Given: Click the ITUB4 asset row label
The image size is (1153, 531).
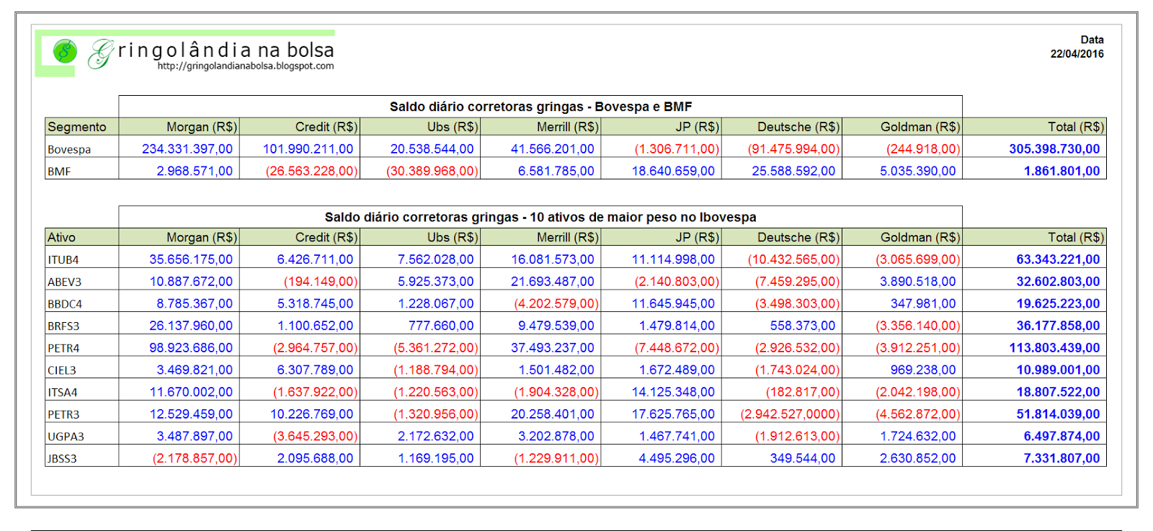Looking at the screenshot, I should 63,260.
